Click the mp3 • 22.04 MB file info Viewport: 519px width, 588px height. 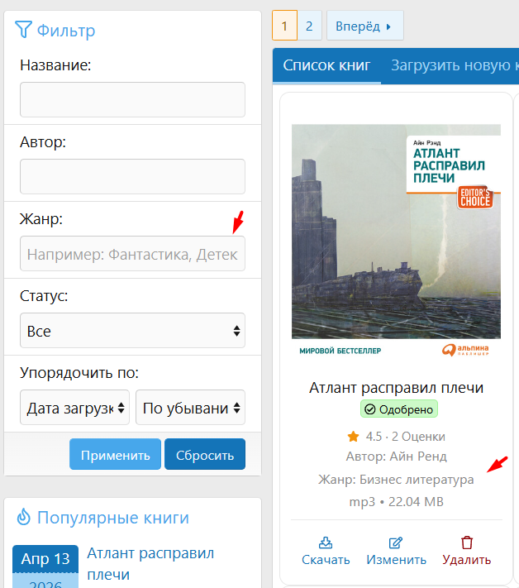pyautogui.click(x=396, y=502)
